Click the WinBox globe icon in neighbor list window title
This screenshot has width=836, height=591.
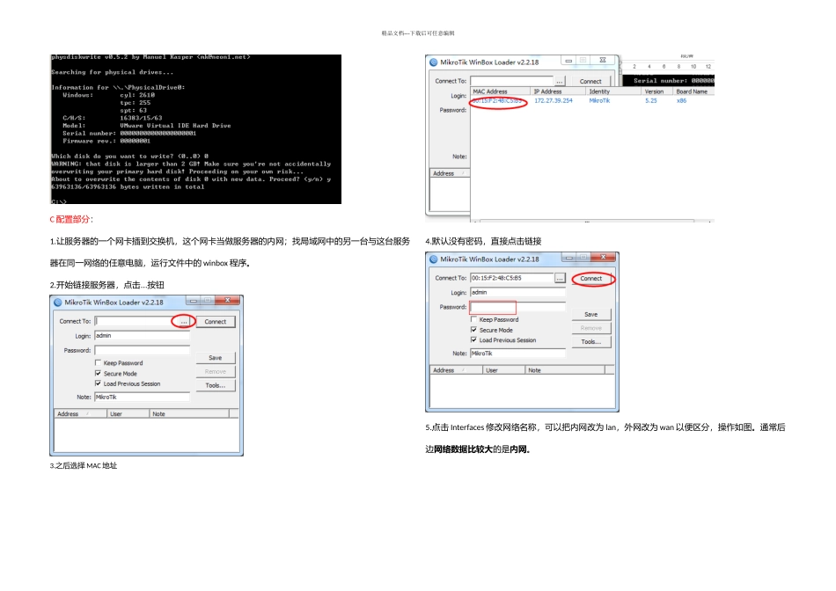tap(434, 62)
